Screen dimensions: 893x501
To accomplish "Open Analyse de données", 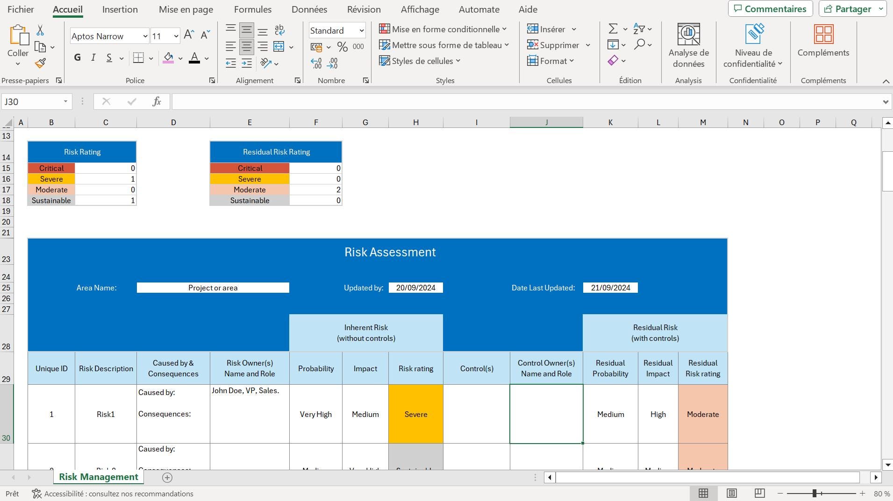I will 688,44.
